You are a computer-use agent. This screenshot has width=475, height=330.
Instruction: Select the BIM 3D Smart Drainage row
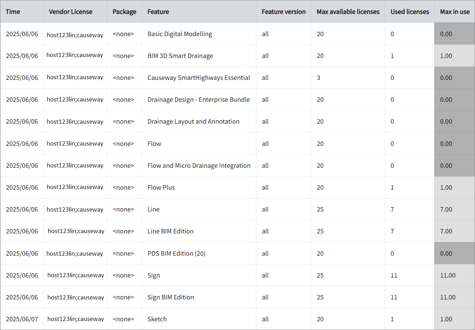click(x=180, y=56)
